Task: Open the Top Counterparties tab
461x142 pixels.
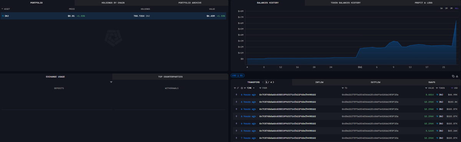Action: tap(170, 77)
